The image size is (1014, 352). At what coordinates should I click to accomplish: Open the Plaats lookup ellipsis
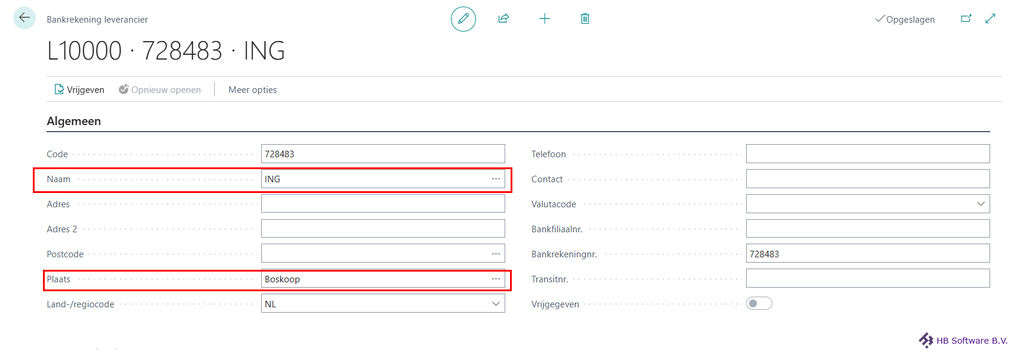click(496, 279)
